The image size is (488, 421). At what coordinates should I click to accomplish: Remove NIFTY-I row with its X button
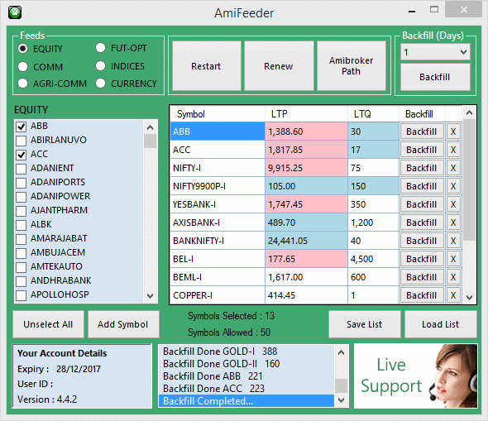point(453,168)
